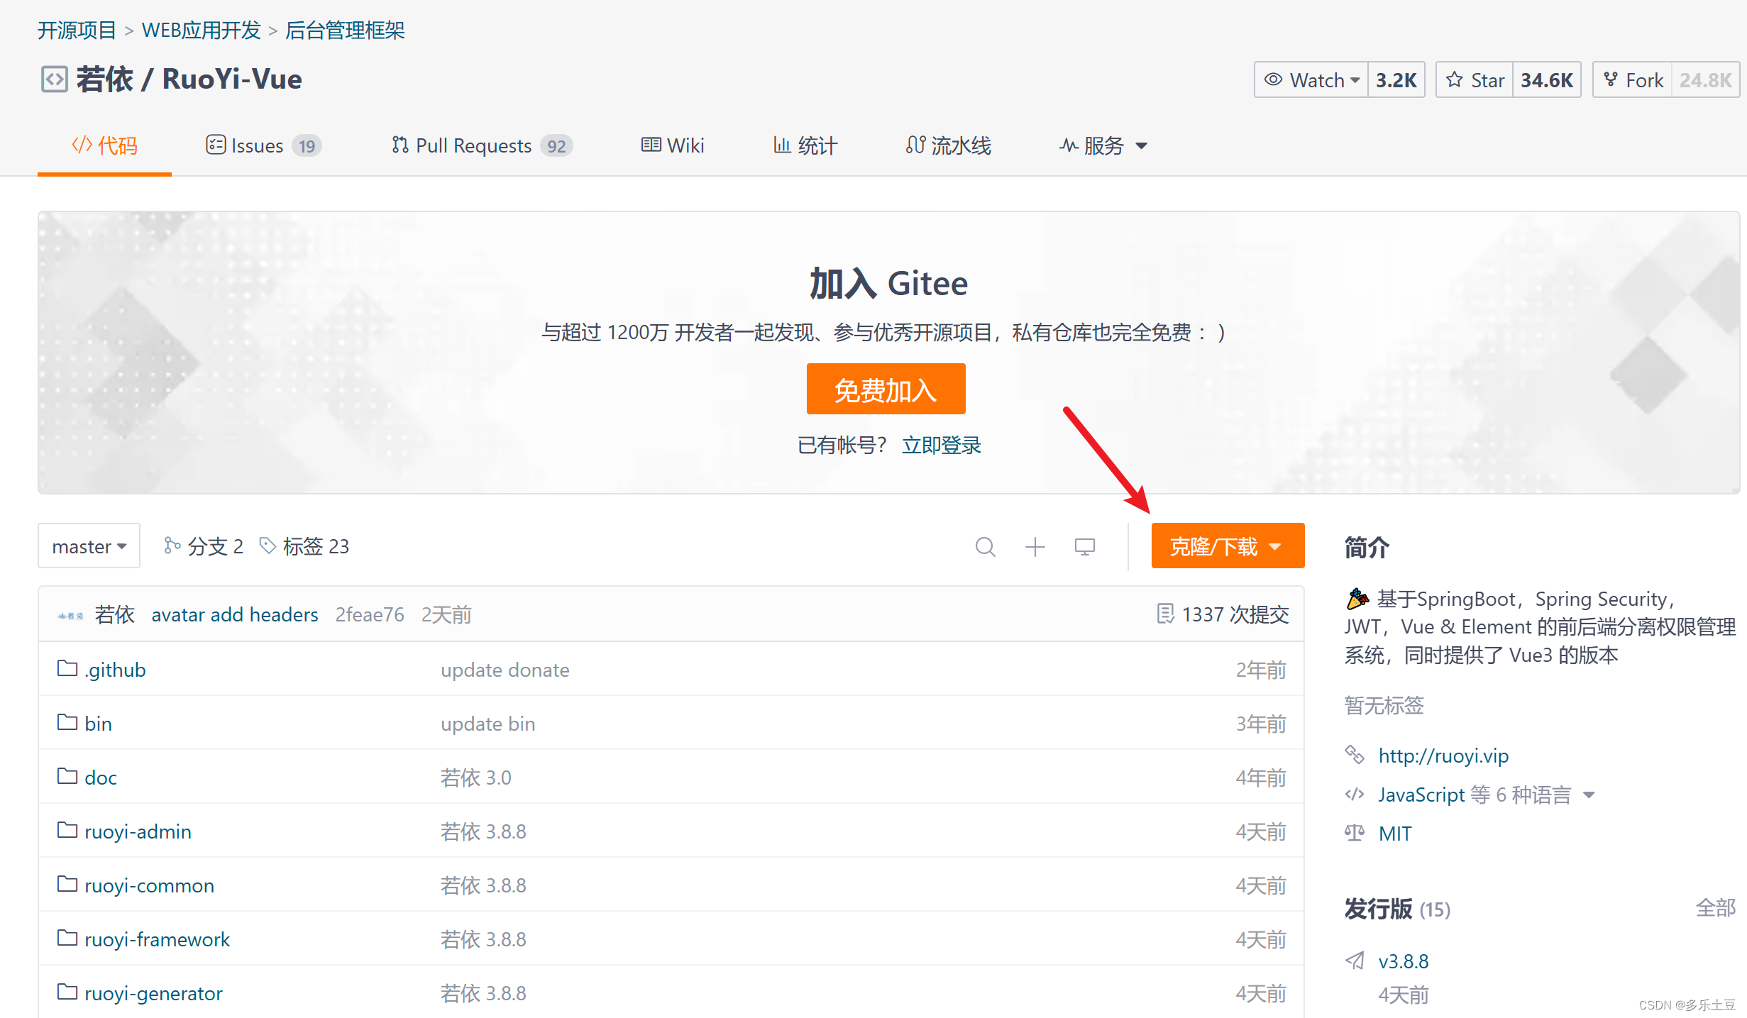
Task: Open the Web IDE monitor icon
Action: pyautogui.click(x=1084, y=546)
